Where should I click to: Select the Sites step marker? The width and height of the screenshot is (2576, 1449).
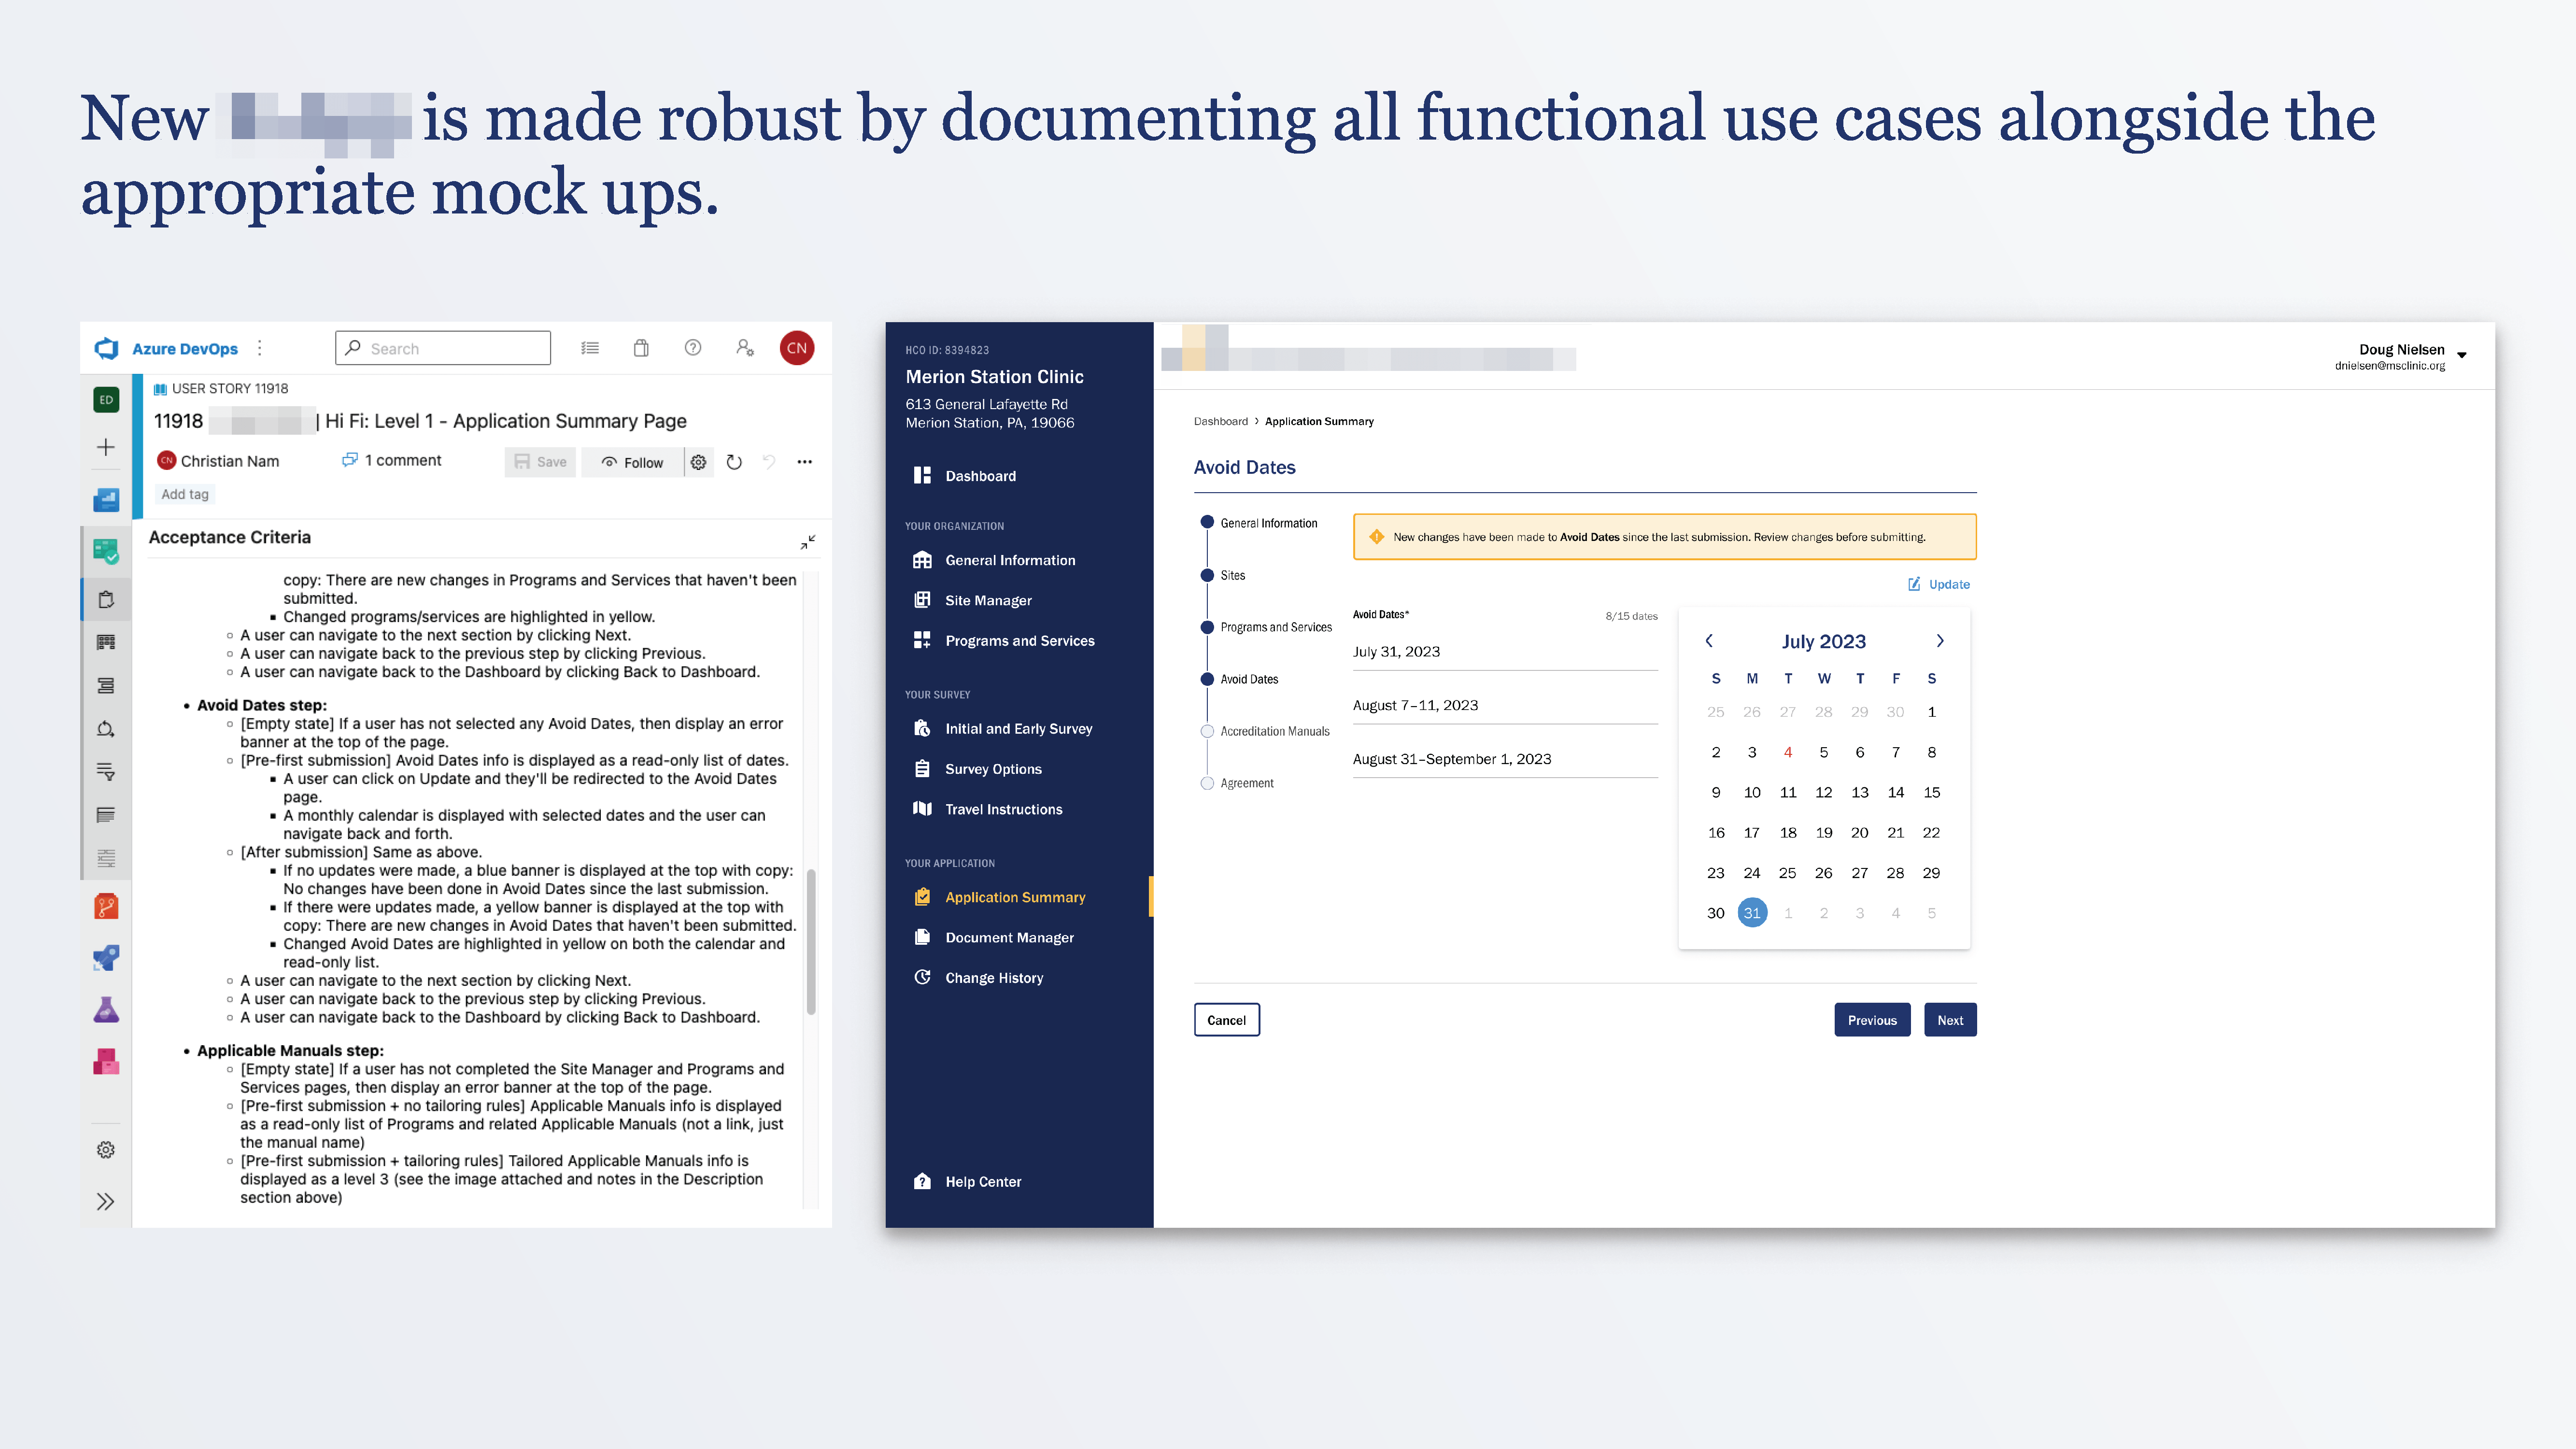1207,575
